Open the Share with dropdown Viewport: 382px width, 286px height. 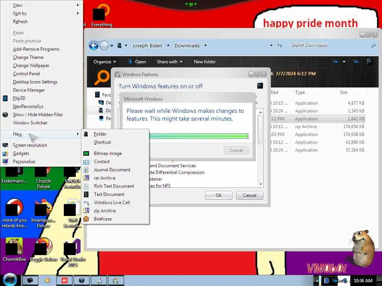click(170, 62)
